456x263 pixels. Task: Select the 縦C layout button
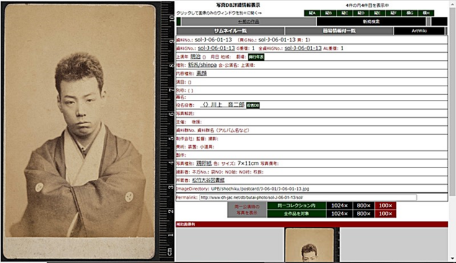(x=344, y=12)
